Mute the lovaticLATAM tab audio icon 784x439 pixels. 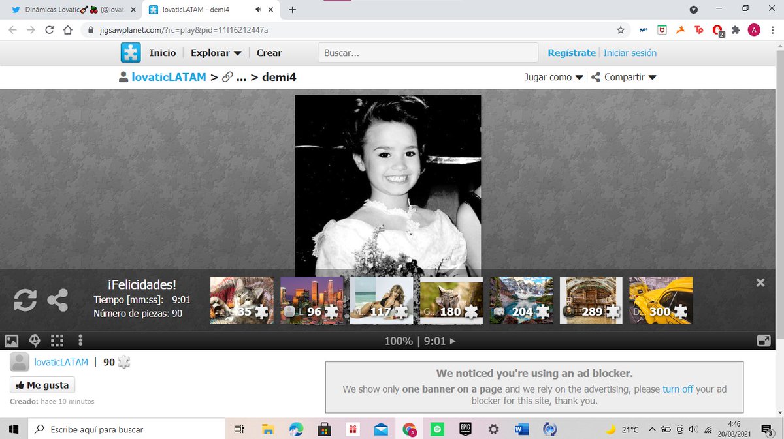point(259,10)
